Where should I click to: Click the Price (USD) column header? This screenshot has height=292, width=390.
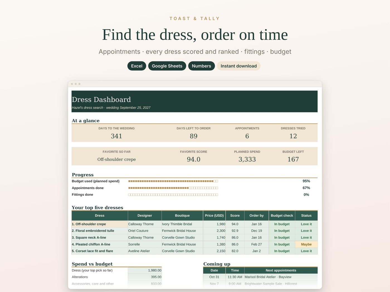click(x=214, y=216)
